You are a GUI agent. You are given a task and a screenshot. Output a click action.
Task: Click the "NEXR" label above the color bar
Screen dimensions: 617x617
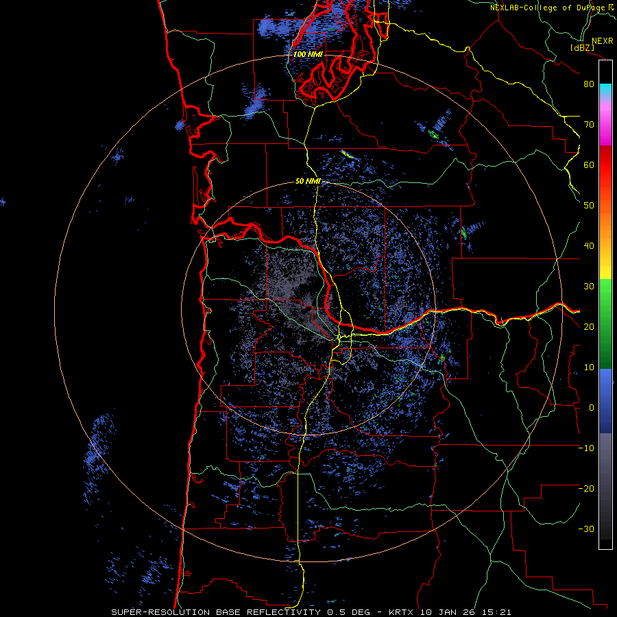[603, 41]
